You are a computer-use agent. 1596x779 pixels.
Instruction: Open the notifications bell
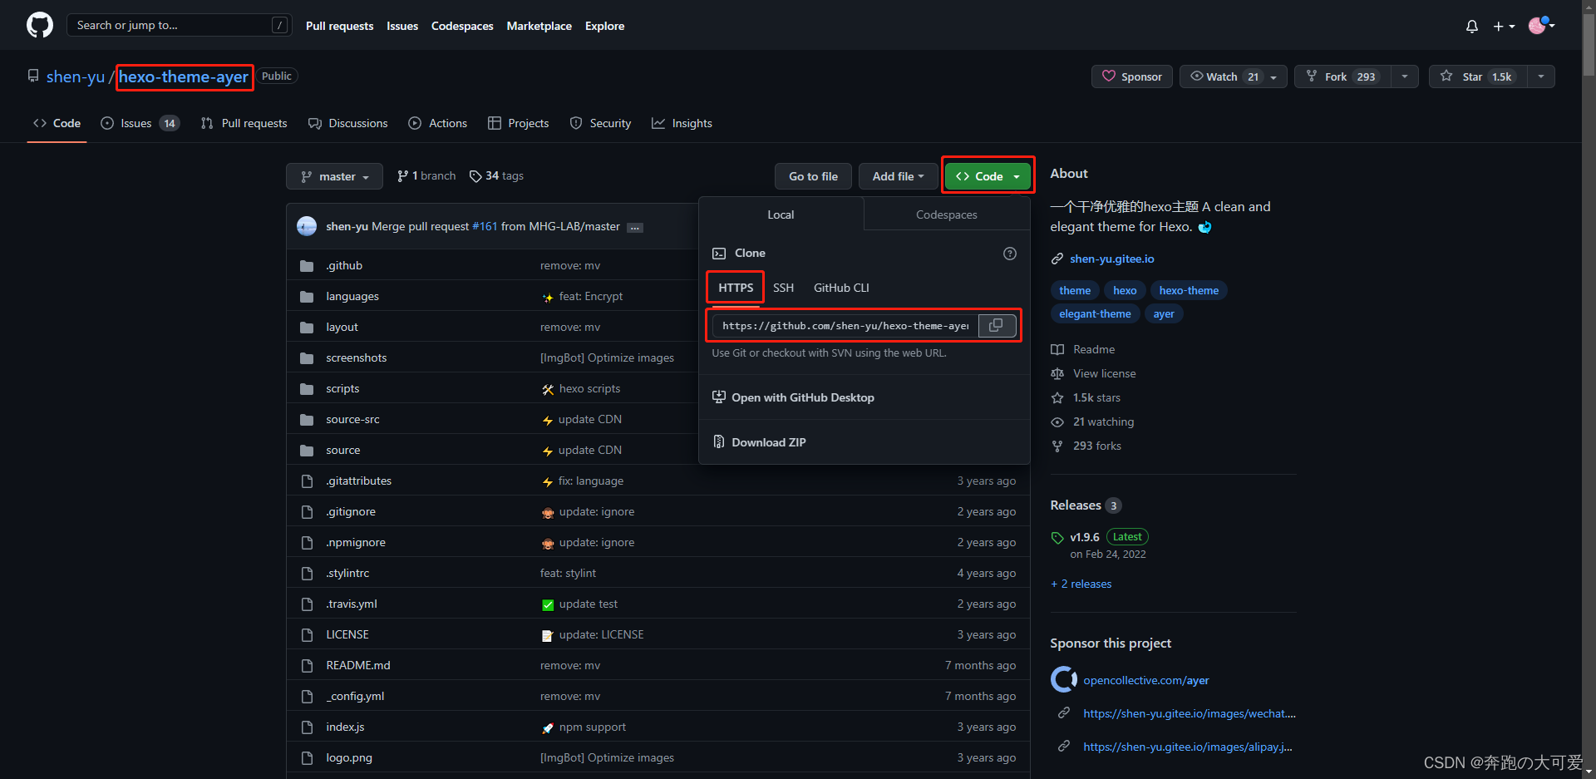point(1472,27)
